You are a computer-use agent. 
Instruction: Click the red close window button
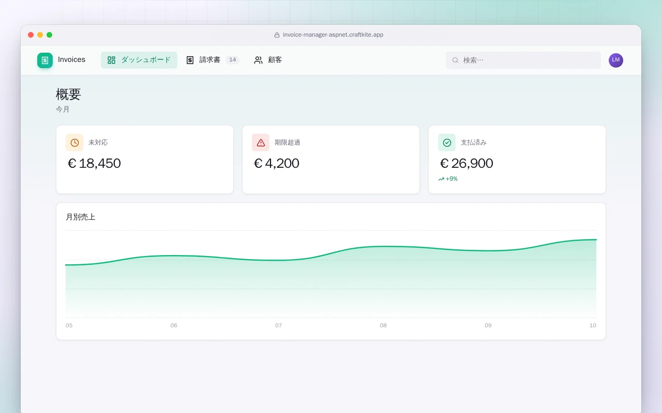31,35
